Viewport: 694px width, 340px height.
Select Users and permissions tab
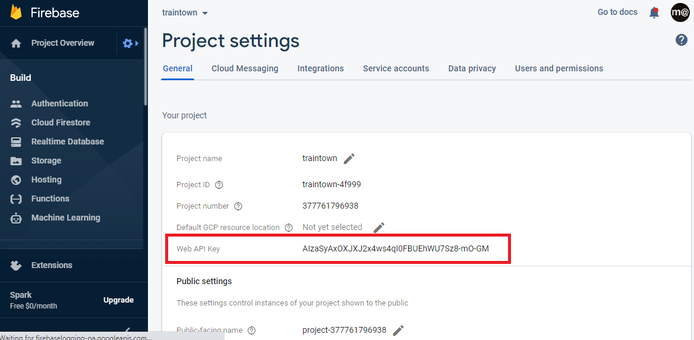559,68
